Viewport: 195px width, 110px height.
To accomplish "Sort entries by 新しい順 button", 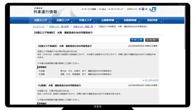I will [x=137, y=40].
